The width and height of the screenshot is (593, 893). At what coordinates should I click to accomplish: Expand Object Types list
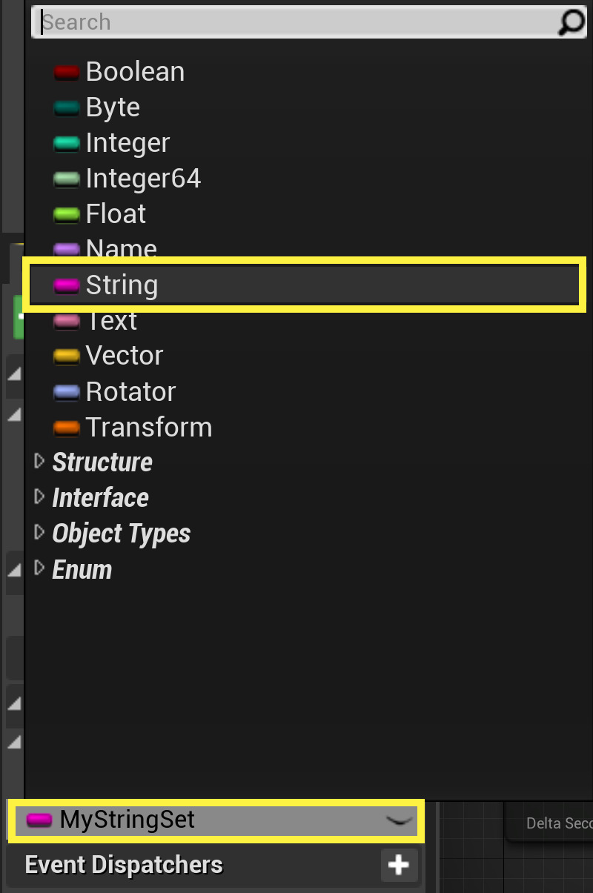(39, 532)
